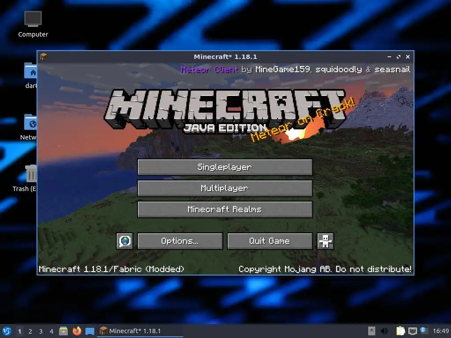Image resolution: width=451 pixels, height=338 pixels.
Task: Open file manager from taskbar
Action: pyautogui.click(x=63, y=331)
